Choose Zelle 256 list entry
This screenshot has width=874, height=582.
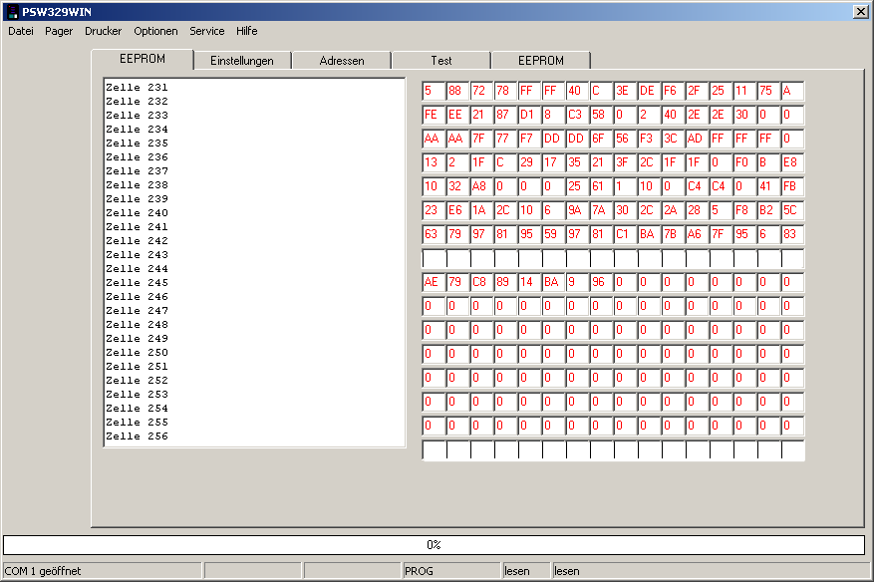(138, 436)
